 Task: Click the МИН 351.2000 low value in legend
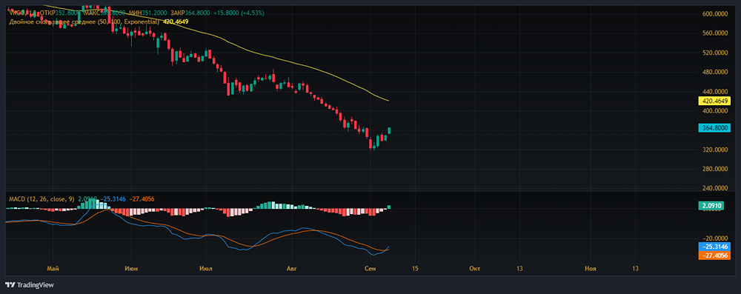148,13
